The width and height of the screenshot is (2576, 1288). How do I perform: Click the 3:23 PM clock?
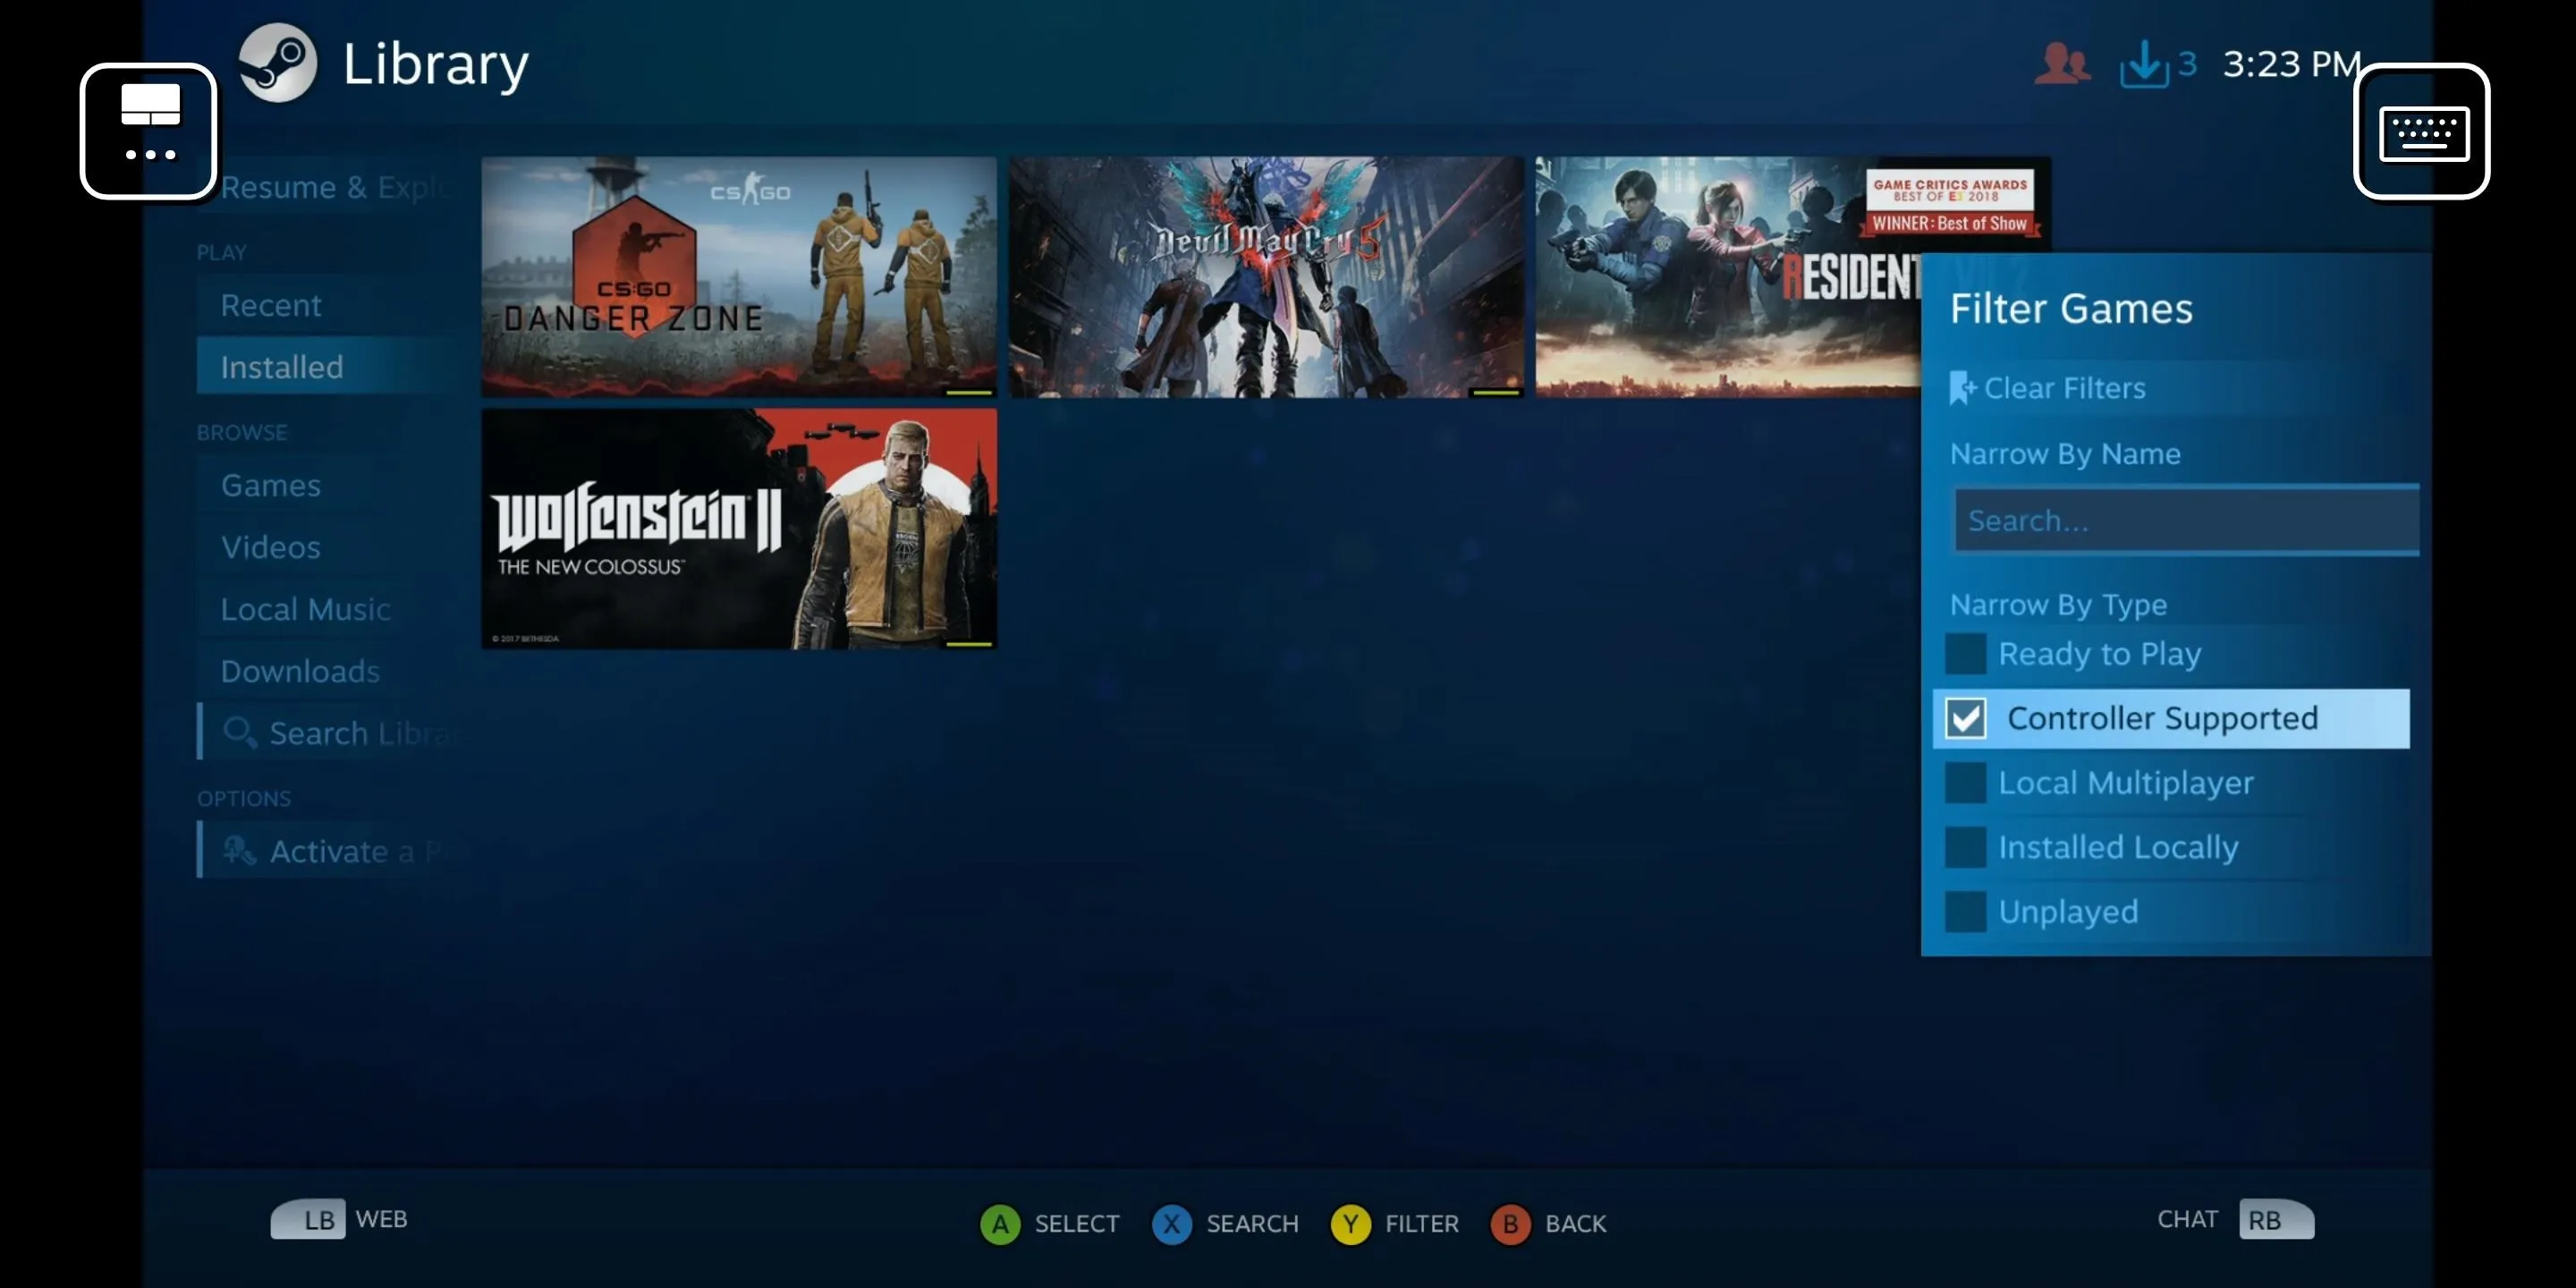(2291, 64)
